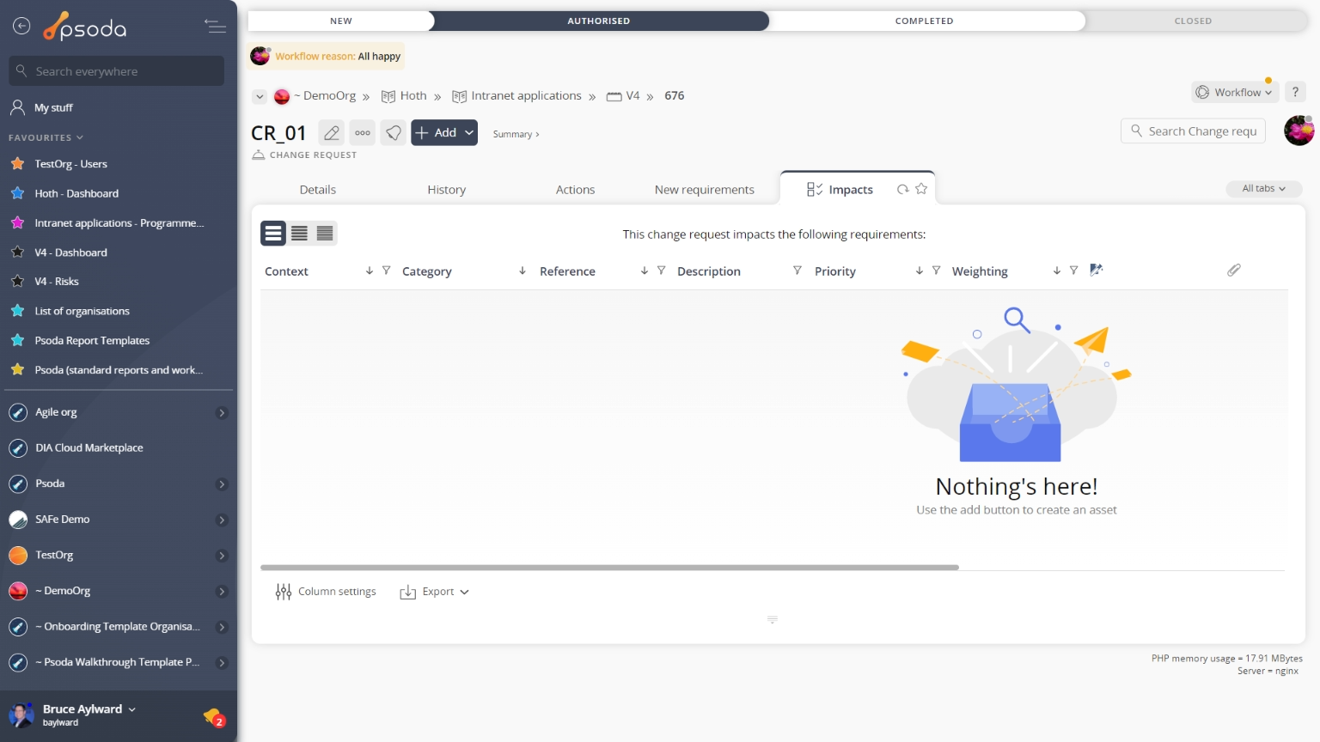Screen dimensions: 1320x742
Task: Switch to the Details tab
Action: tap(318, 190)
